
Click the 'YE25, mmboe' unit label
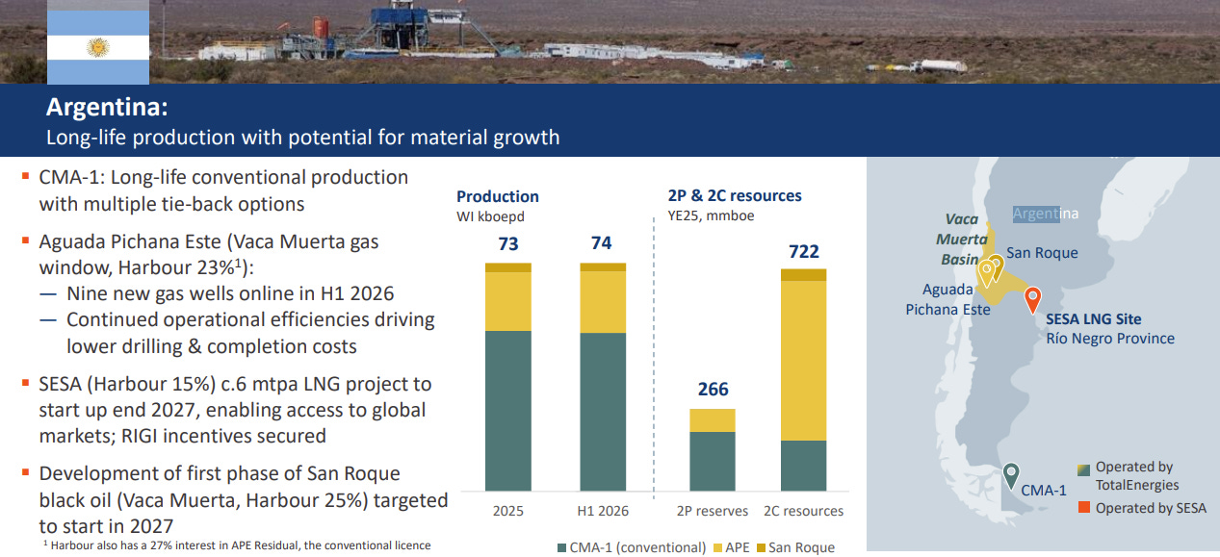(712, 215)
